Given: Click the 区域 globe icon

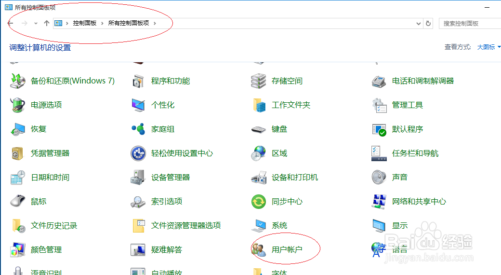Looking at the screenshot, I should tap(259, 153).
